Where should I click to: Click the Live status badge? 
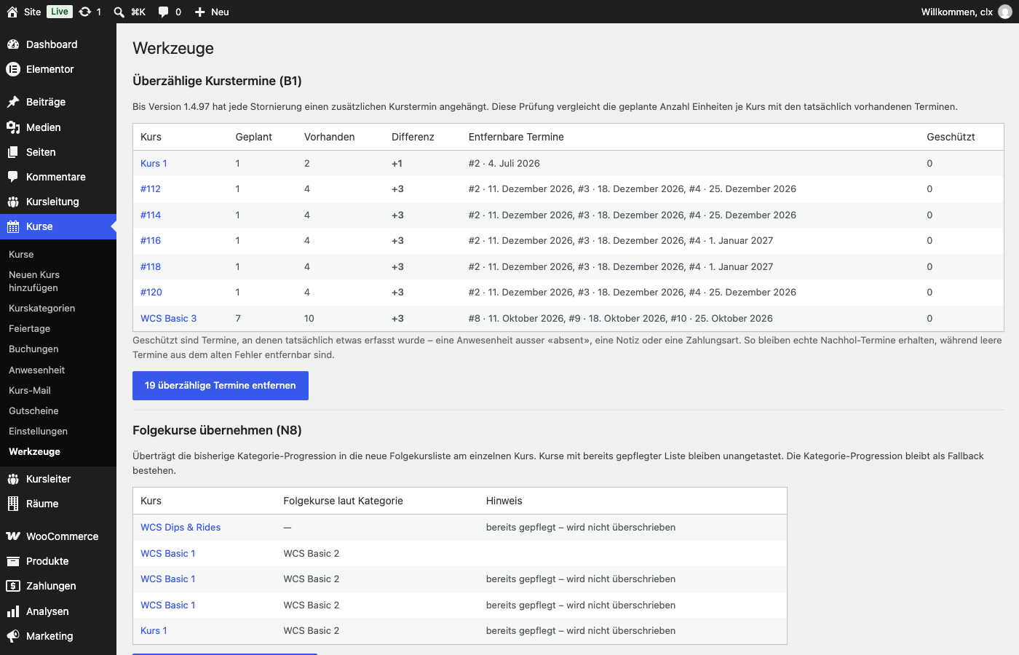[x=60, y=12]
